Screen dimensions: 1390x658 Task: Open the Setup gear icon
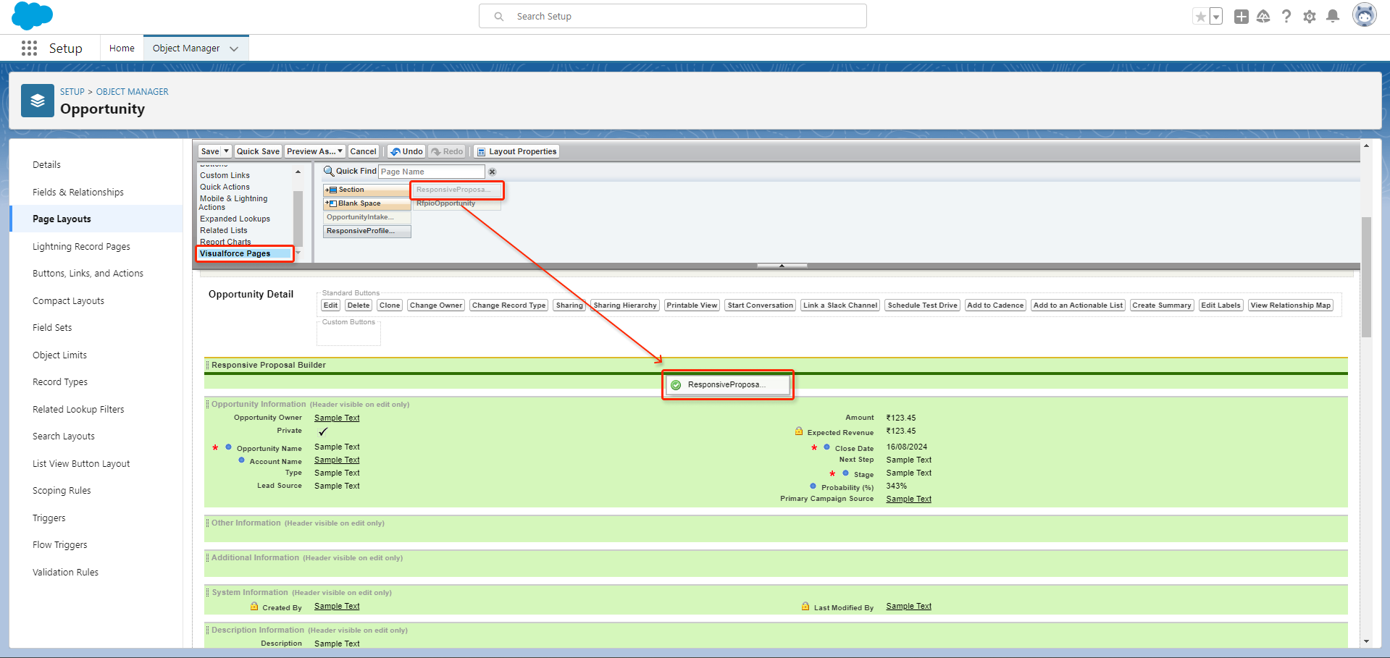click(x=1310, y=17)
